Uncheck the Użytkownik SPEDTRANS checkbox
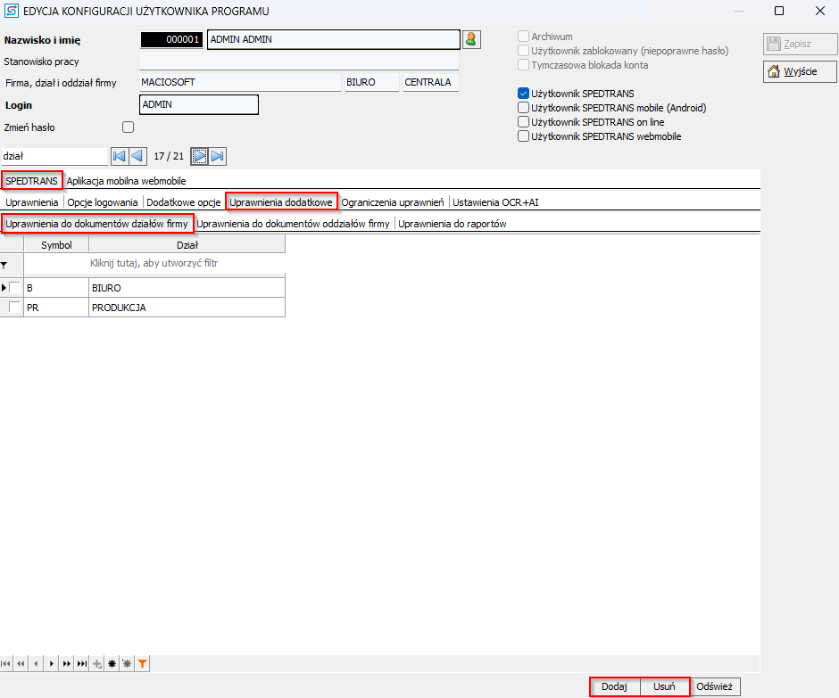 click(523, 94)
